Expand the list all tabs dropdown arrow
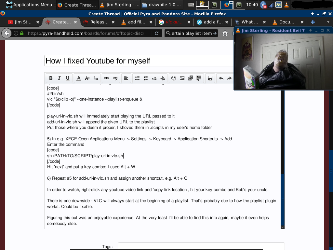The image size is (333, 250). point(328,22)
